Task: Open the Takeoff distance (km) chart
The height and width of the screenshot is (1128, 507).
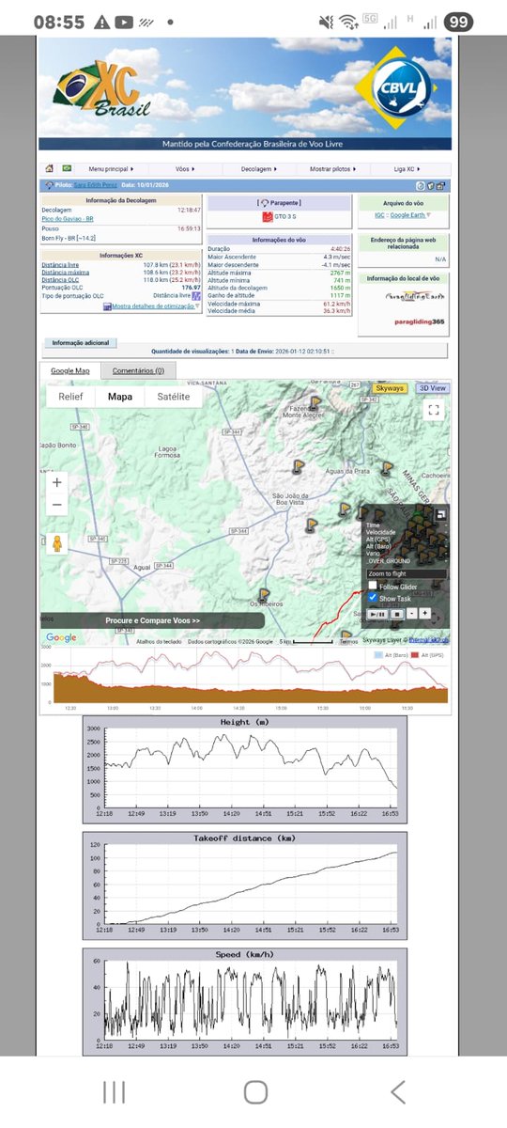Action: (245, 885)
